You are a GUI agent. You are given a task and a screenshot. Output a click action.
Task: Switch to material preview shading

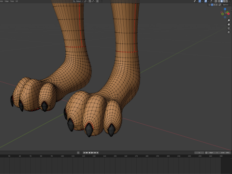coord(224,1)
